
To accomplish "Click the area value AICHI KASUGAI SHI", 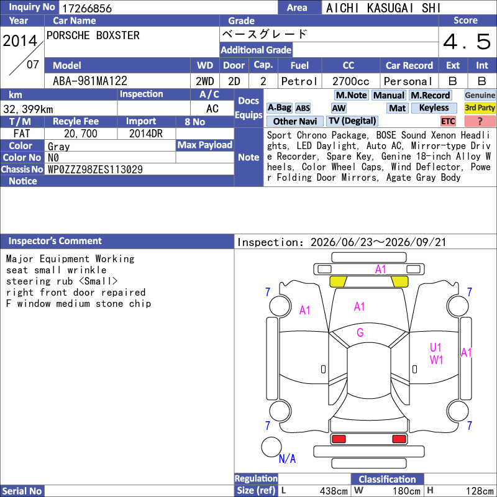I will click(383, 8).
